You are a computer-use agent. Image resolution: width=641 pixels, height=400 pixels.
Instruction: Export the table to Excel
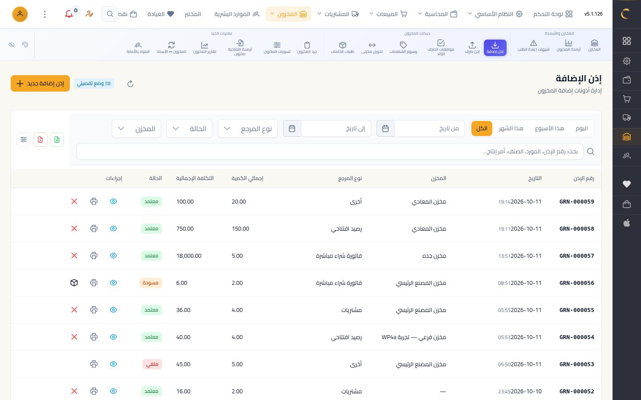[x=57, y=140]
